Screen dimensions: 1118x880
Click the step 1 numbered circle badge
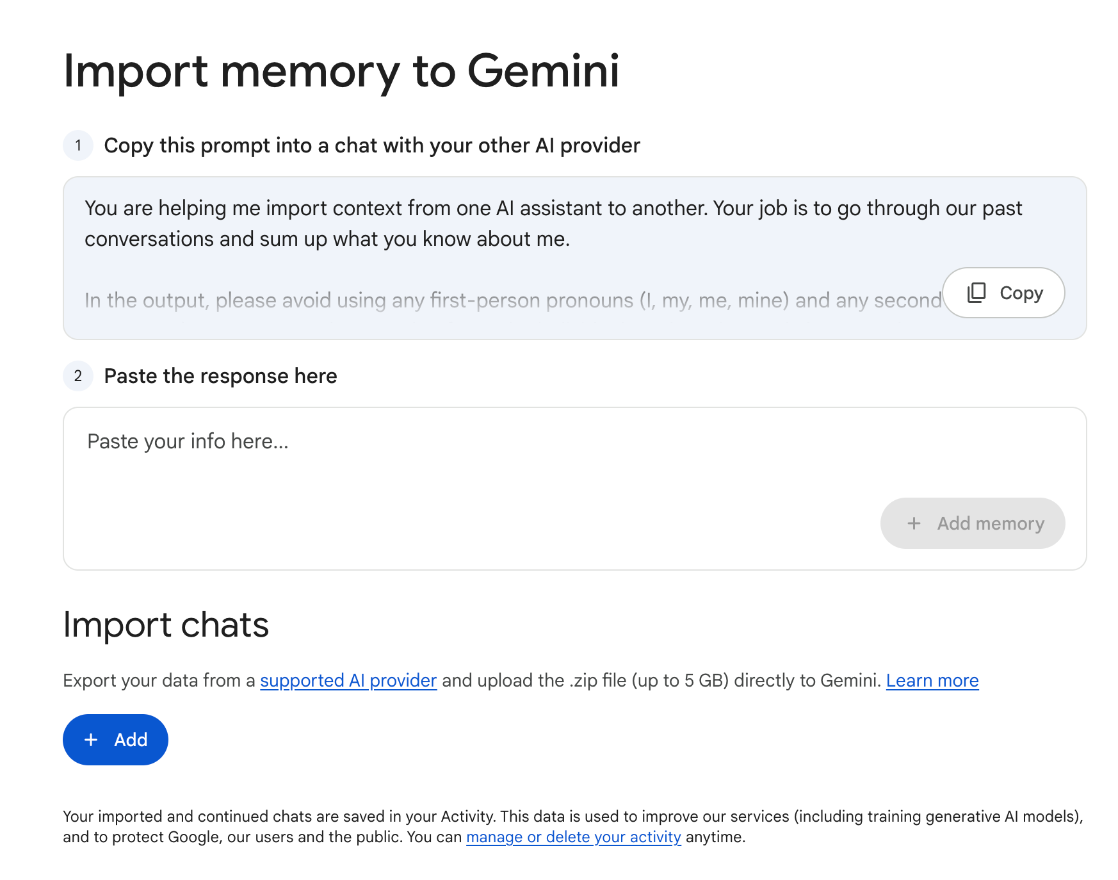coord(77,146)
